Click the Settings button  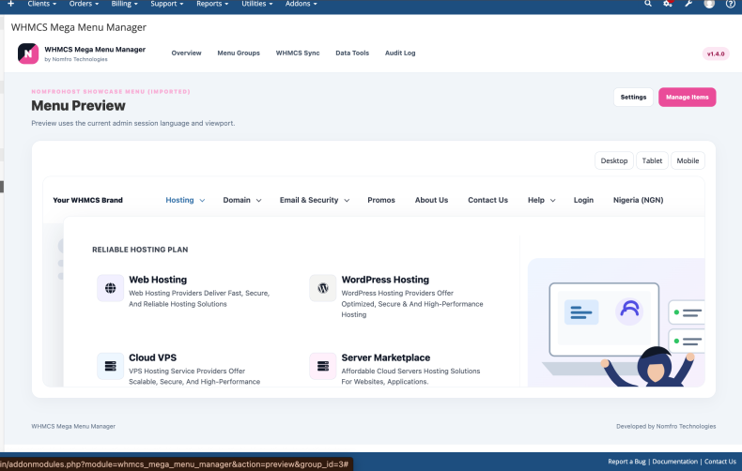pyautogui.click(x=633, y=97)
